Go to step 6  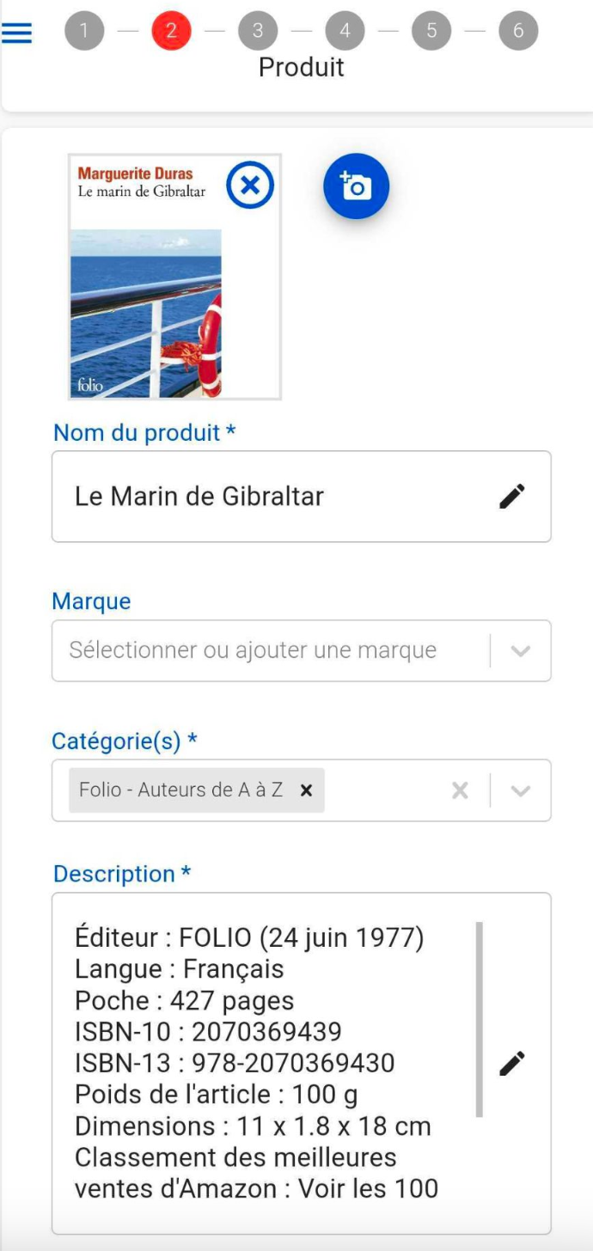point(518,31)
